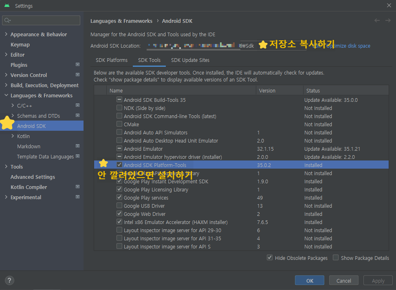This screenshot has width=396, height=290.
Task: Open Advanced Settings page
Action: 33,177
